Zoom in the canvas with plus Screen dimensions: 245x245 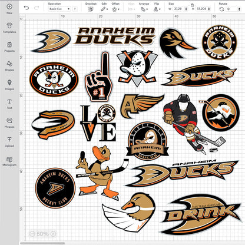[x=53, y=234]
